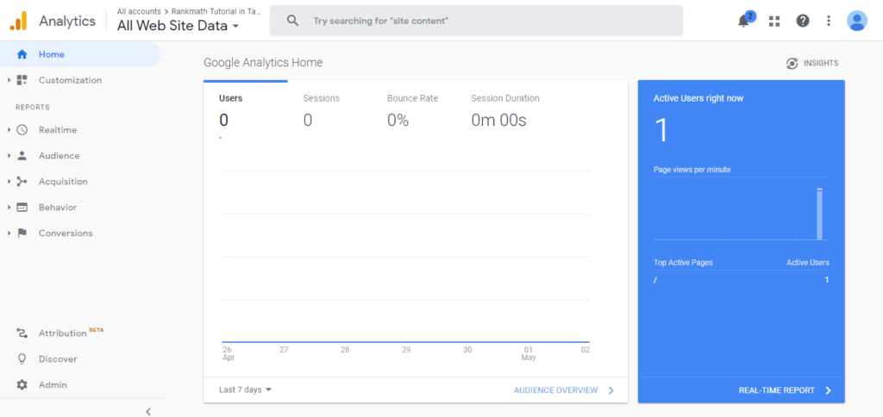
Task: Open Behavior reports label
Action: [x=58, y=208]
